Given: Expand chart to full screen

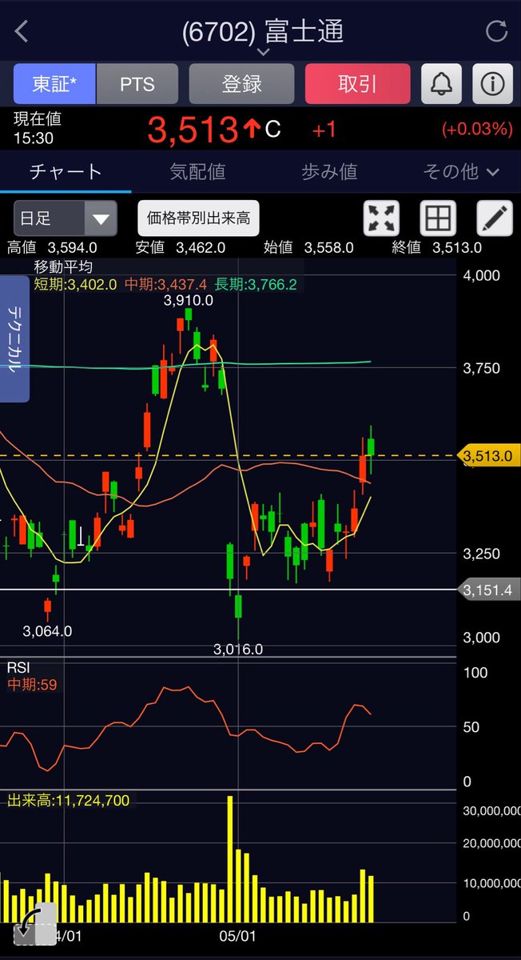Looking at the screenshot, I should point(381,218).
